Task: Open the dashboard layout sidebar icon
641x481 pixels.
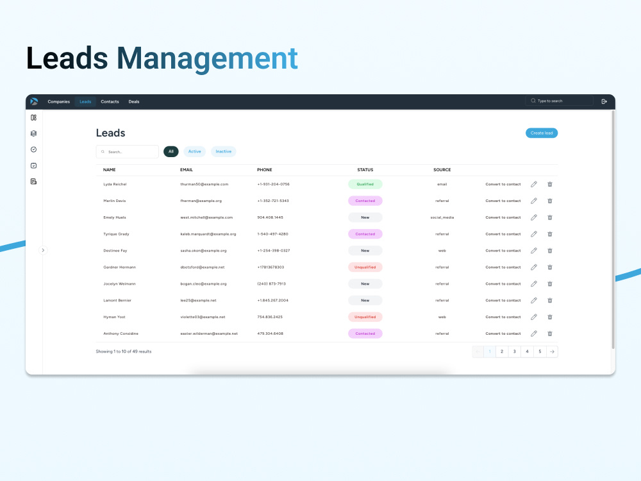Action: [x=33, y=118]
